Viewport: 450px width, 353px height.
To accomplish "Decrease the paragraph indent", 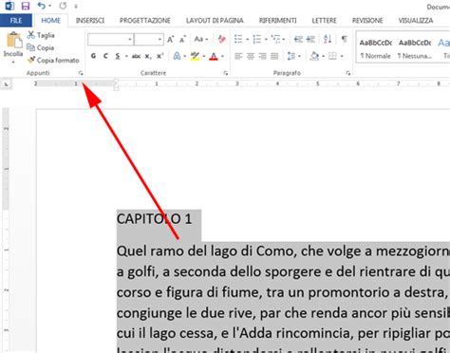I will 298,39.
